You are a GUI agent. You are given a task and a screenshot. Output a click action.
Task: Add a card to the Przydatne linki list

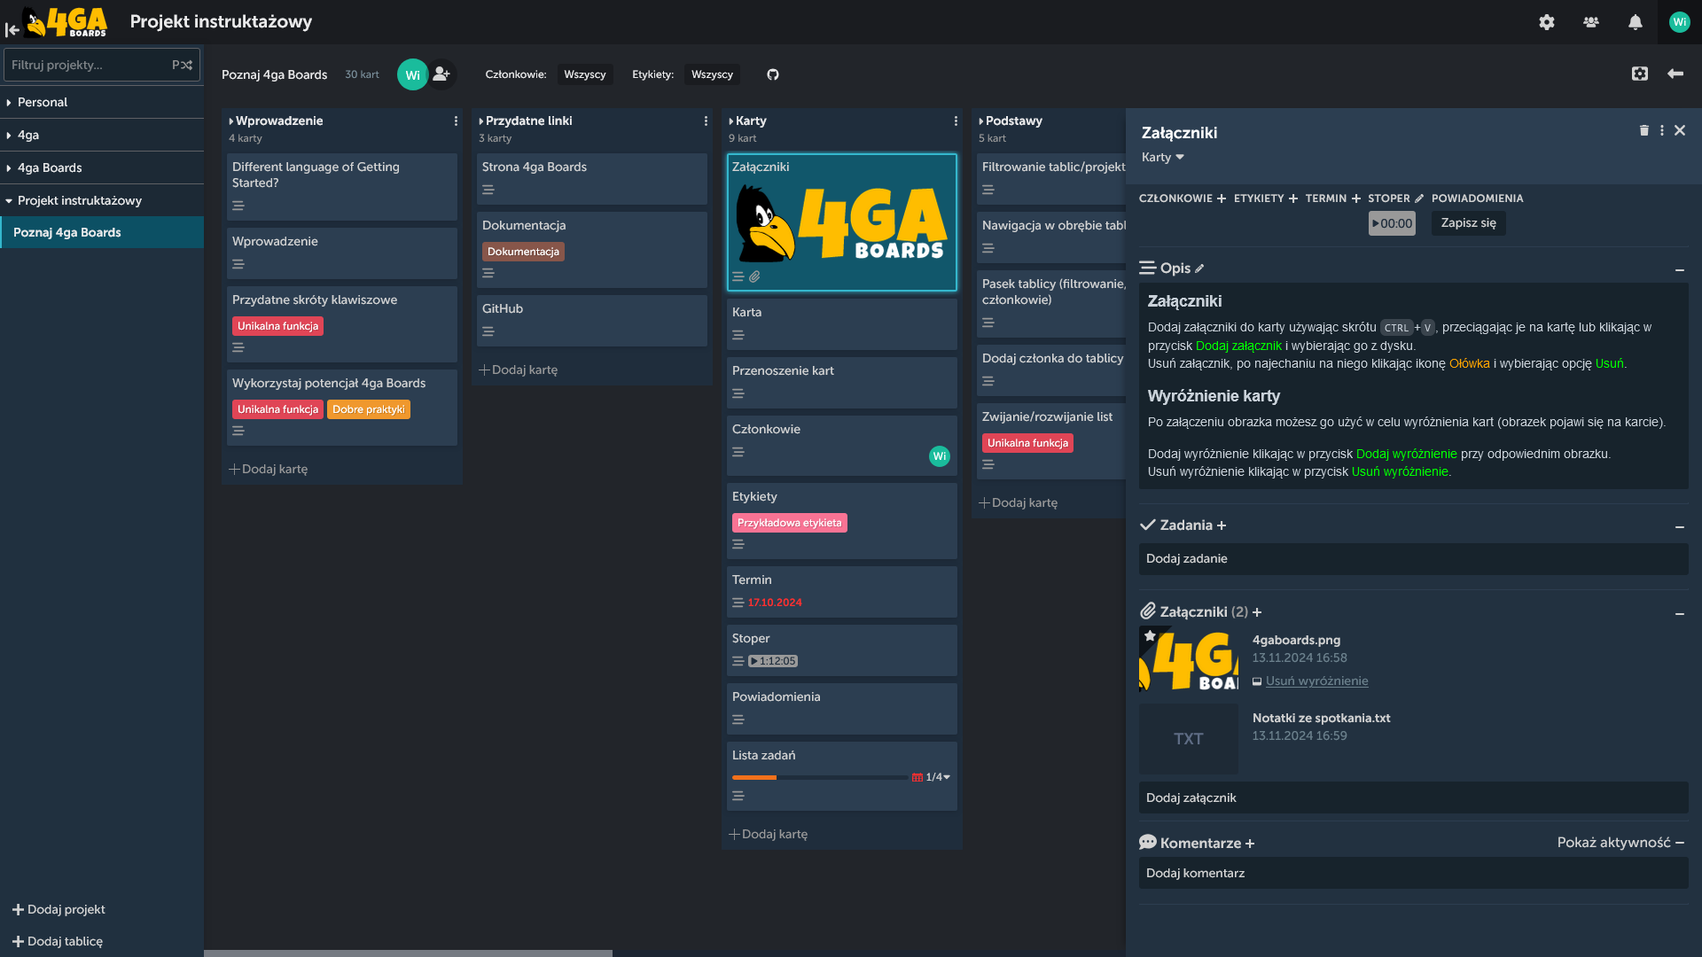pyautogui.click(x=519, y=370)
